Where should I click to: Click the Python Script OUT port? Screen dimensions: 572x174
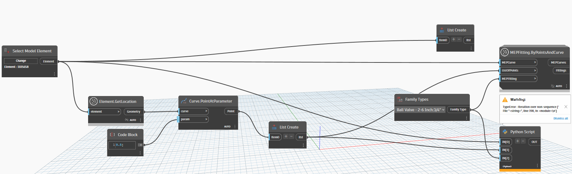[x=534, y=142]
